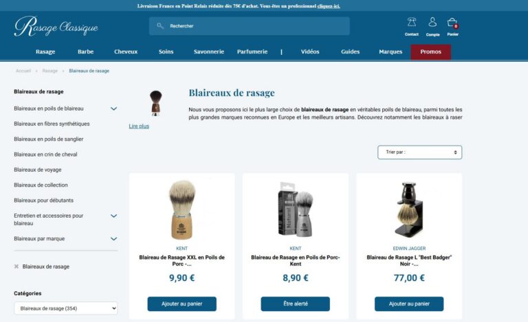Expand the Blaireaux par marque chevron
The height and width of the screenshot is (322, 528).
(x=114, y=239)
